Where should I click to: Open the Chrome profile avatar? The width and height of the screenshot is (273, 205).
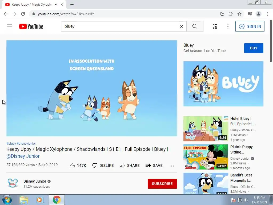tap(259, 14)
